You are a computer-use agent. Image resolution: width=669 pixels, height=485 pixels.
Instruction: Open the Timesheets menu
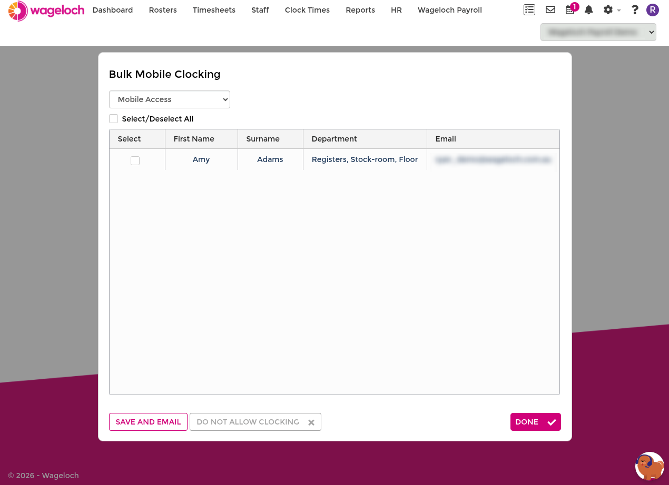(214, 10)
